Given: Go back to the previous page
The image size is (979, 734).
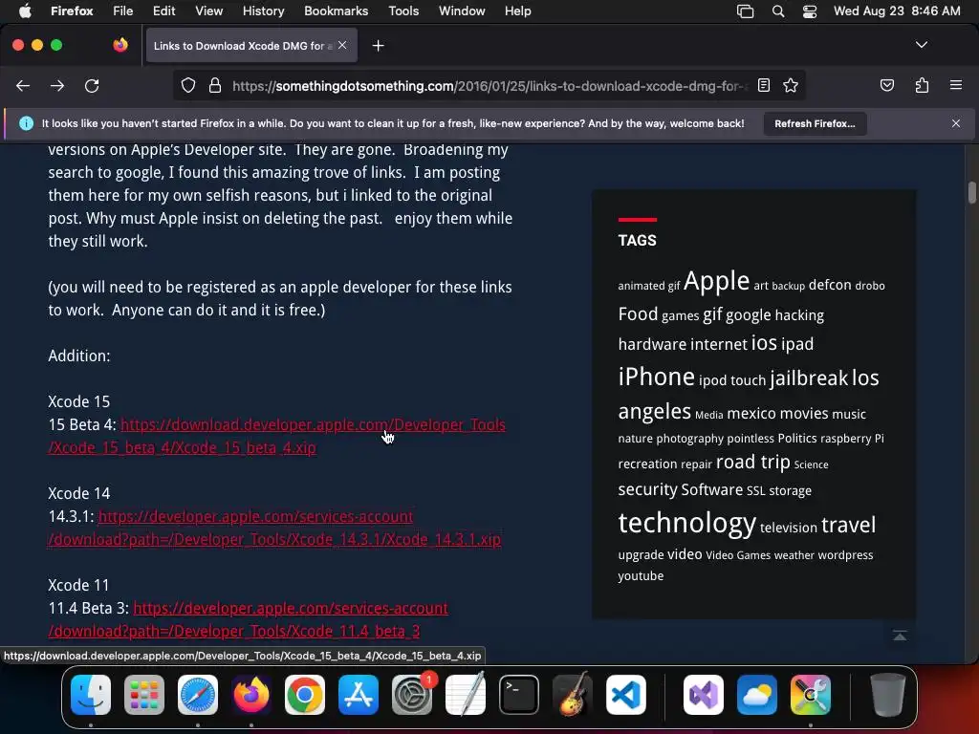Looking at the screenshot, I should point(23,85).
